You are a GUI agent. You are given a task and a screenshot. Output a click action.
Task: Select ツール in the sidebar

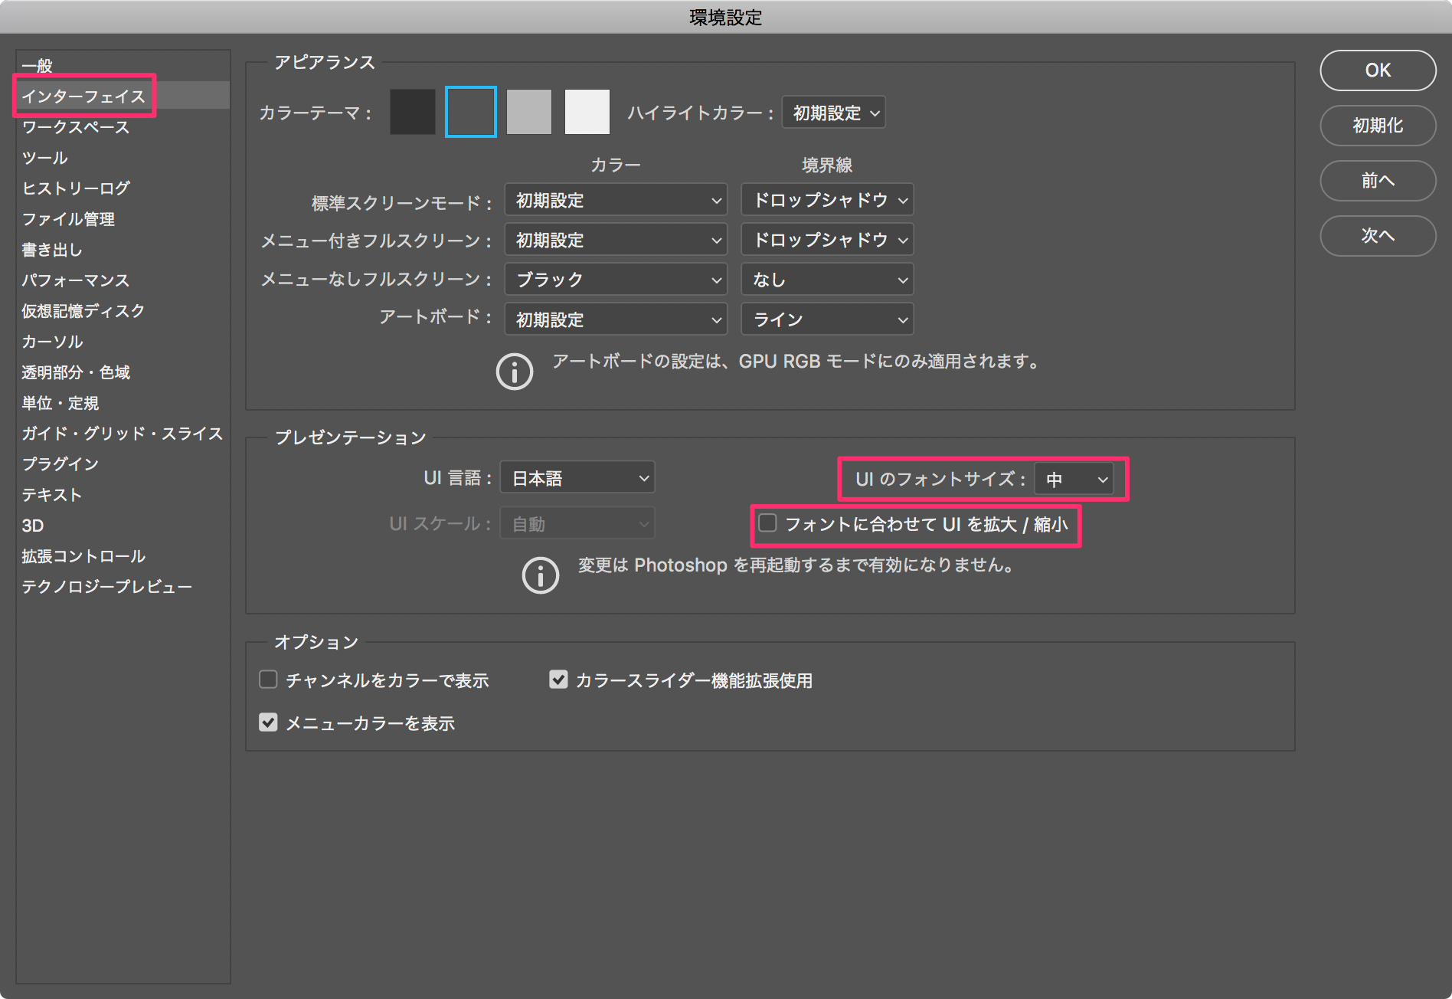tap(123, 157)
